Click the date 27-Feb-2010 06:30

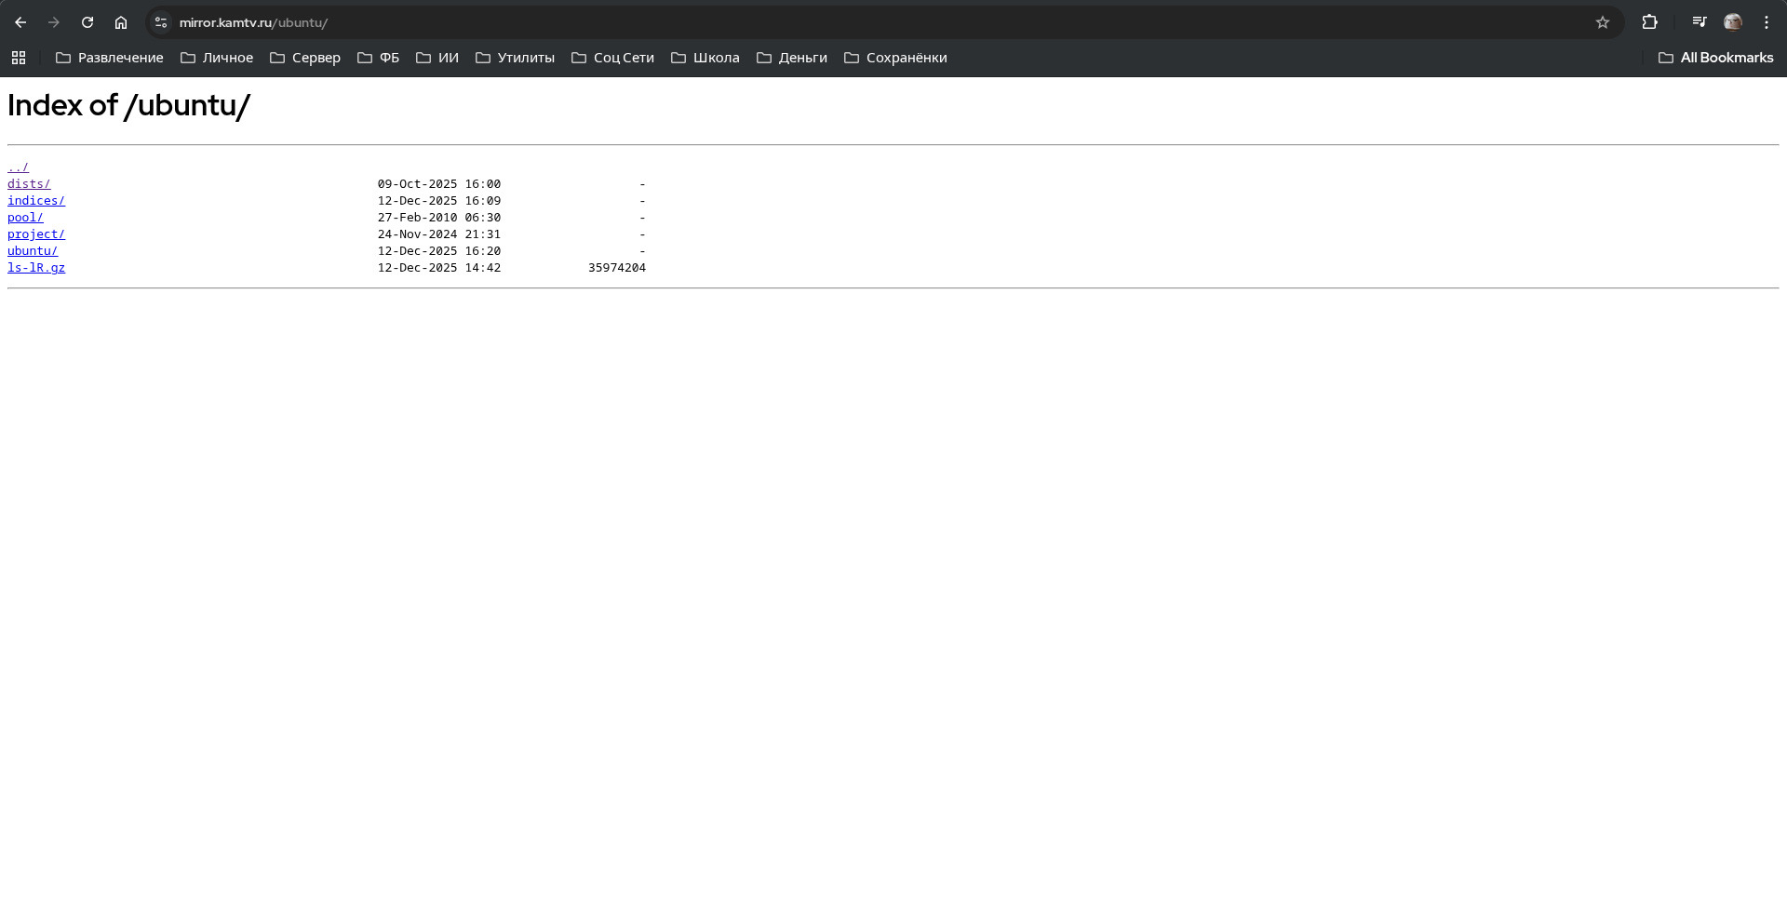pos(439,218)
